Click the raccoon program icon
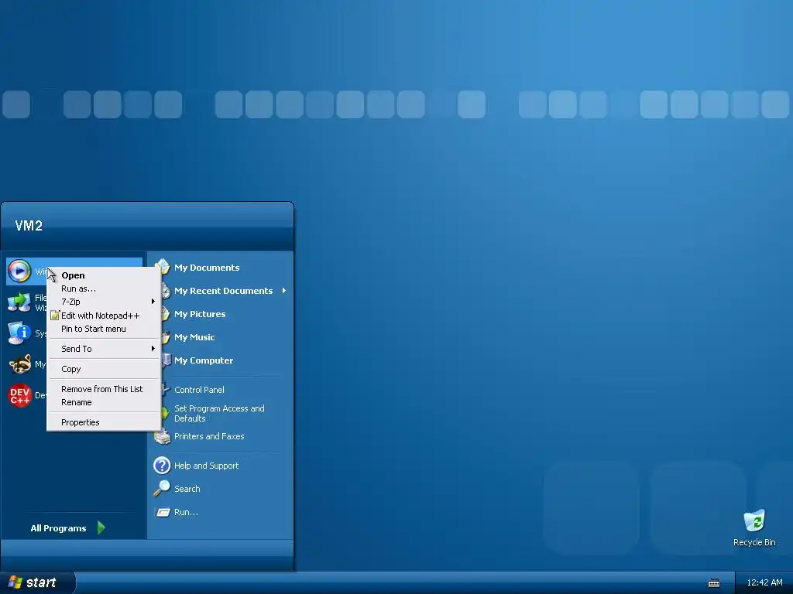 [19, 364]
